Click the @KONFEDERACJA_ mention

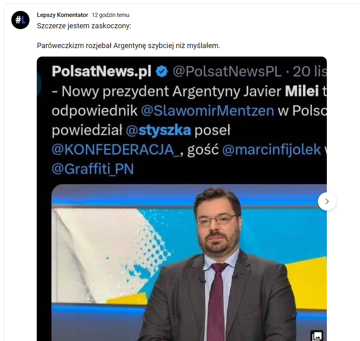116,150
